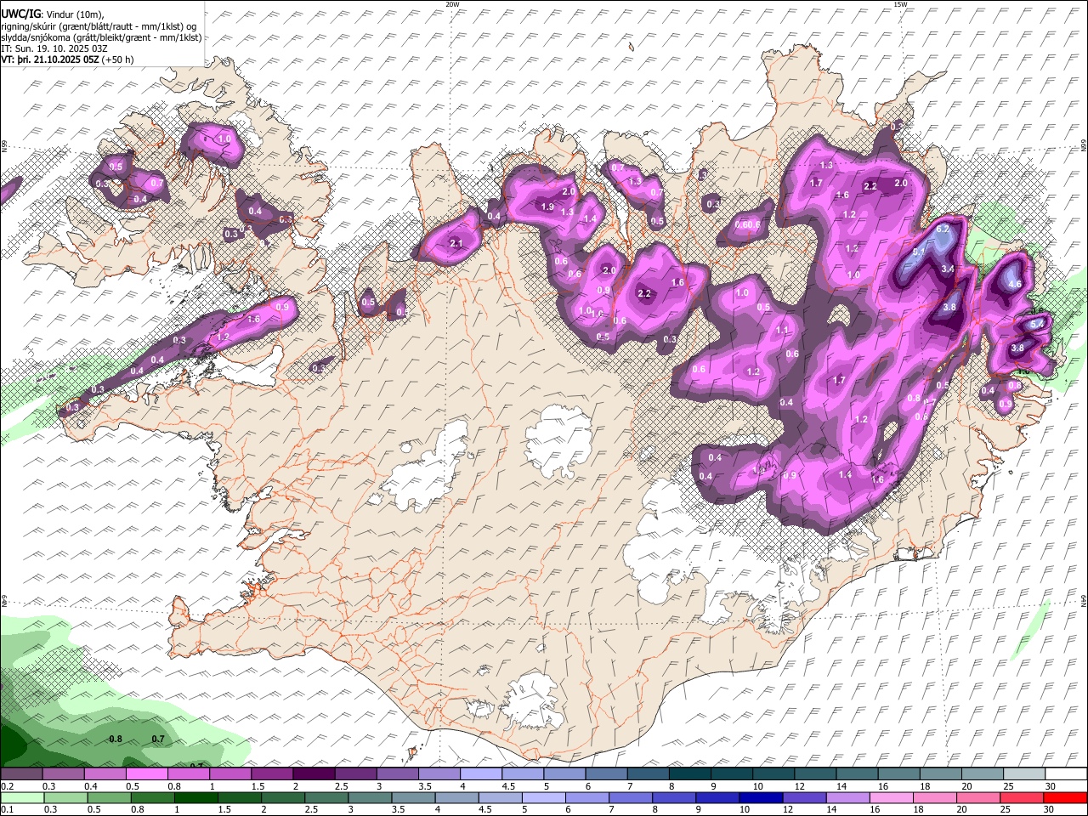Click the 5.4 snowfall value

point(1037,325)
